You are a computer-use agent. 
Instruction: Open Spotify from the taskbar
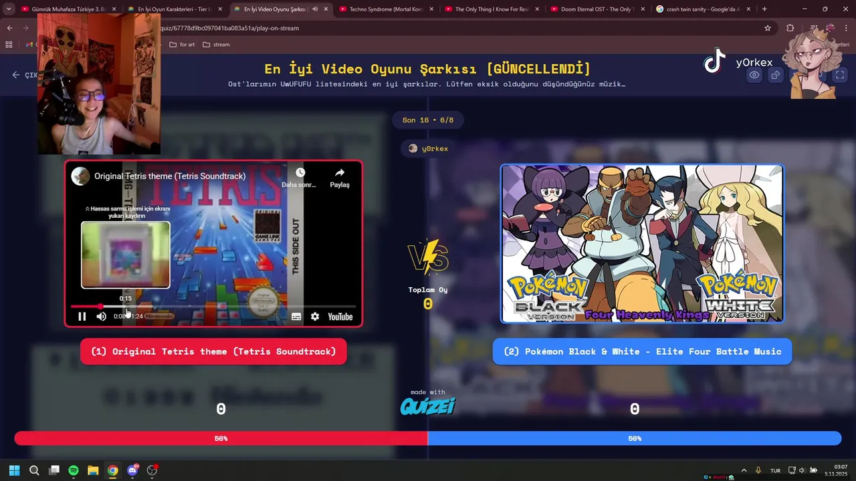tap(74, 470)
